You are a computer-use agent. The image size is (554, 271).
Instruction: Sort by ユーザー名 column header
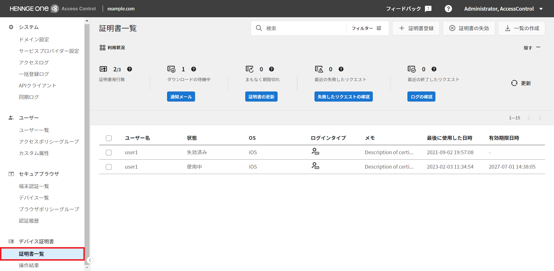point(137,138)
